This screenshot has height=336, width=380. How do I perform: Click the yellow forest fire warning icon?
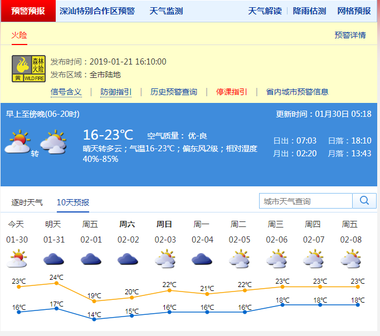[x=29, y=69]
